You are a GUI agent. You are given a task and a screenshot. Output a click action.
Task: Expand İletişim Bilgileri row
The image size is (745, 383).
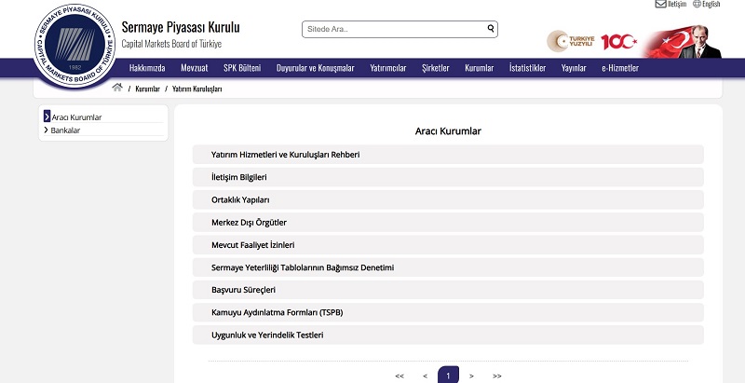448,177
